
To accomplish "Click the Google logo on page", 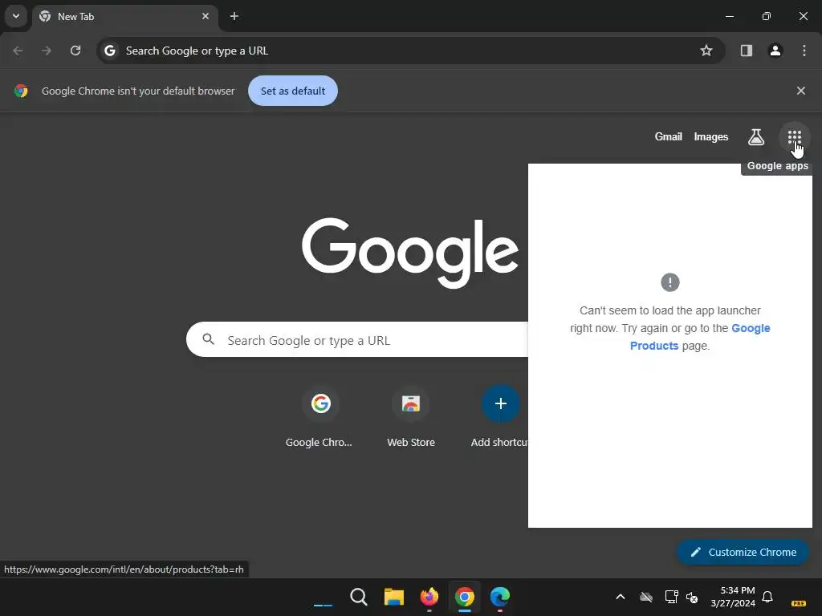I will click(x=410, y=253).
